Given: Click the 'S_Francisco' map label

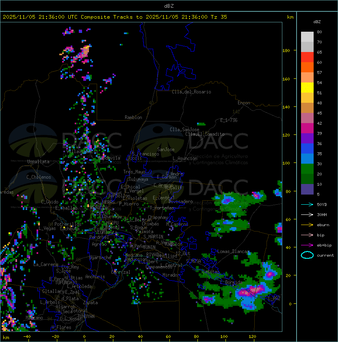Looking at the screenshot, I should click(145, 154).
